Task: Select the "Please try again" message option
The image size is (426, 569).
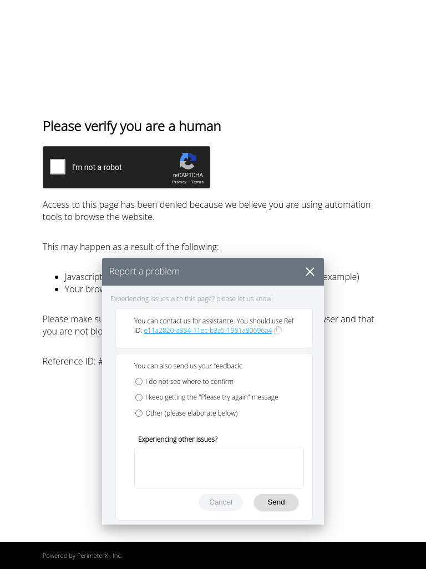Action: (x=139, y=397)
